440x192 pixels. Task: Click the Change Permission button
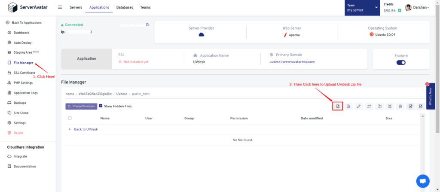point(81,107)
